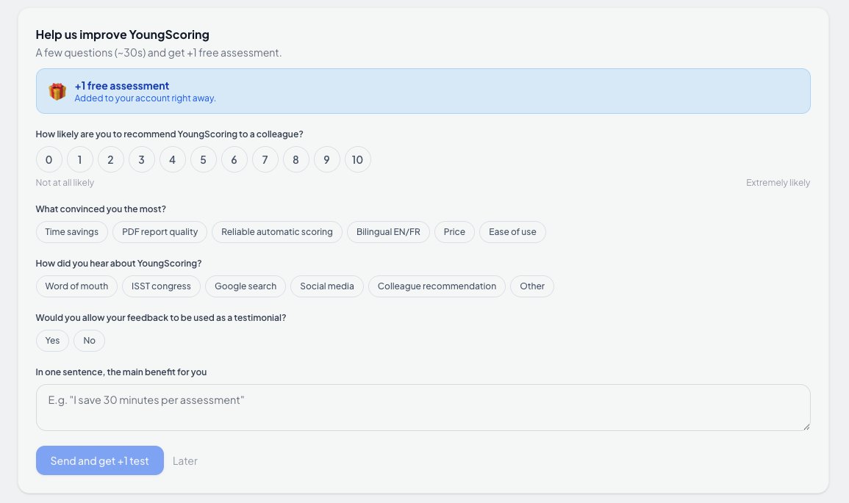
Task: Select rating 1 for recommendation
Action: point(79,159)
